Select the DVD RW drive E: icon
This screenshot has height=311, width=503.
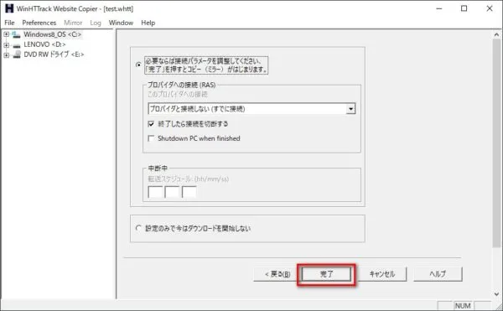click(17, 54)
